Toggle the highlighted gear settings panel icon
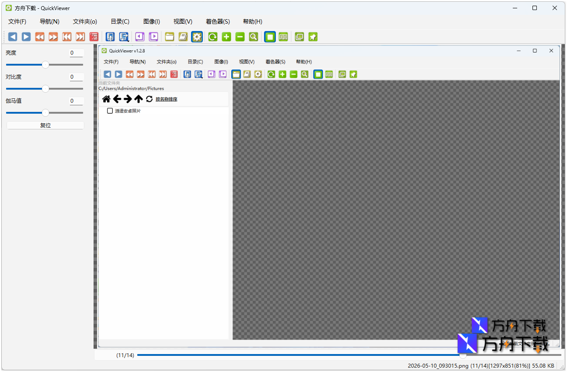Image resolution: width=567 pixels, height=372 pixels. [197, 37]
